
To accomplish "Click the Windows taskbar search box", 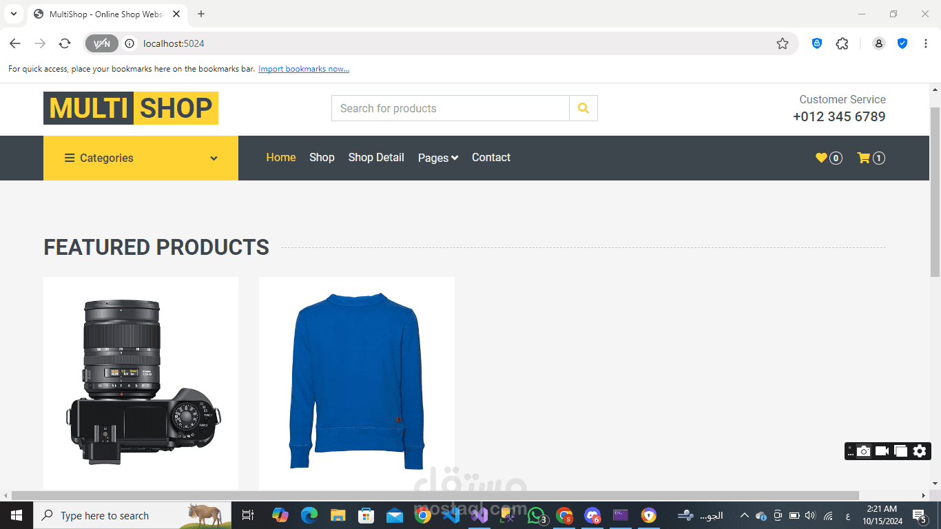I will click(x=132, y=515).
